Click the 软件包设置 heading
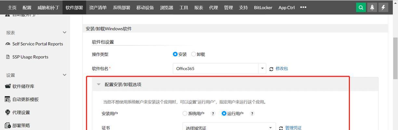398x130 pixels. coord(103,42)
